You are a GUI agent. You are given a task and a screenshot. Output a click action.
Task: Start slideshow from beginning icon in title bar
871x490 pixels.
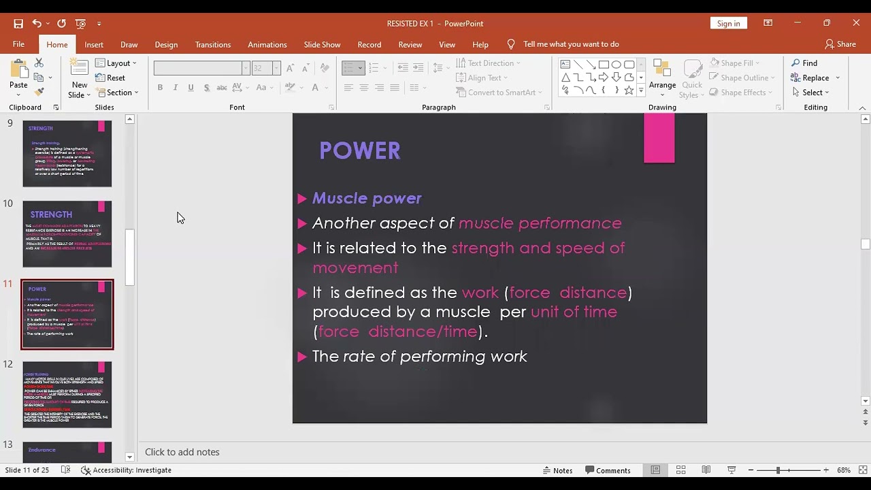[81, 23]
